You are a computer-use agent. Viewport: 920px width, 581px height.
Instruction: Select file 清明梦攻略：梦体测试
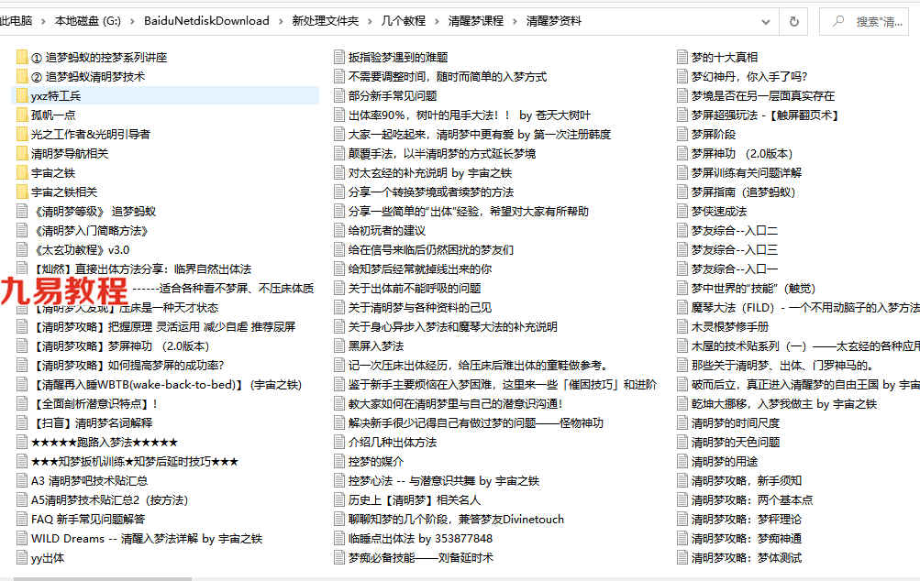[x=747, y=558]
